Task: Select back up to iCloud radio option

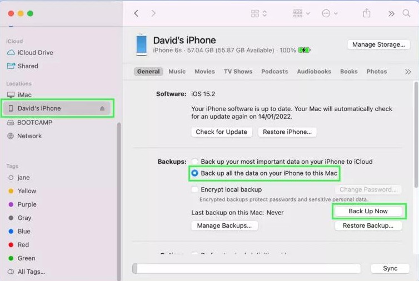Action: (x=194, y=162)
